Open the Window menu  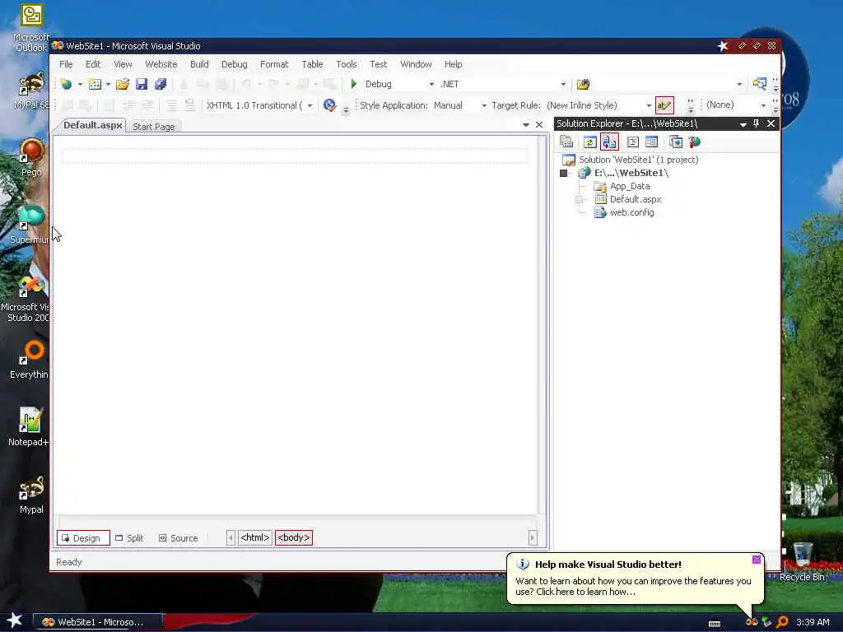tap(416, 64)
